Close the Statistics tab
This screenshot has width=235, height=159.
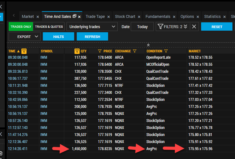pyautogui.click(x=224, y=17)
